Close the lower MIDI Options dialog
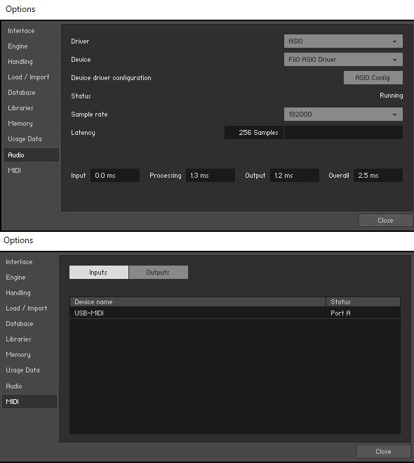The width and height of the screenshot is (414, 463). click(x=383, y=452)
